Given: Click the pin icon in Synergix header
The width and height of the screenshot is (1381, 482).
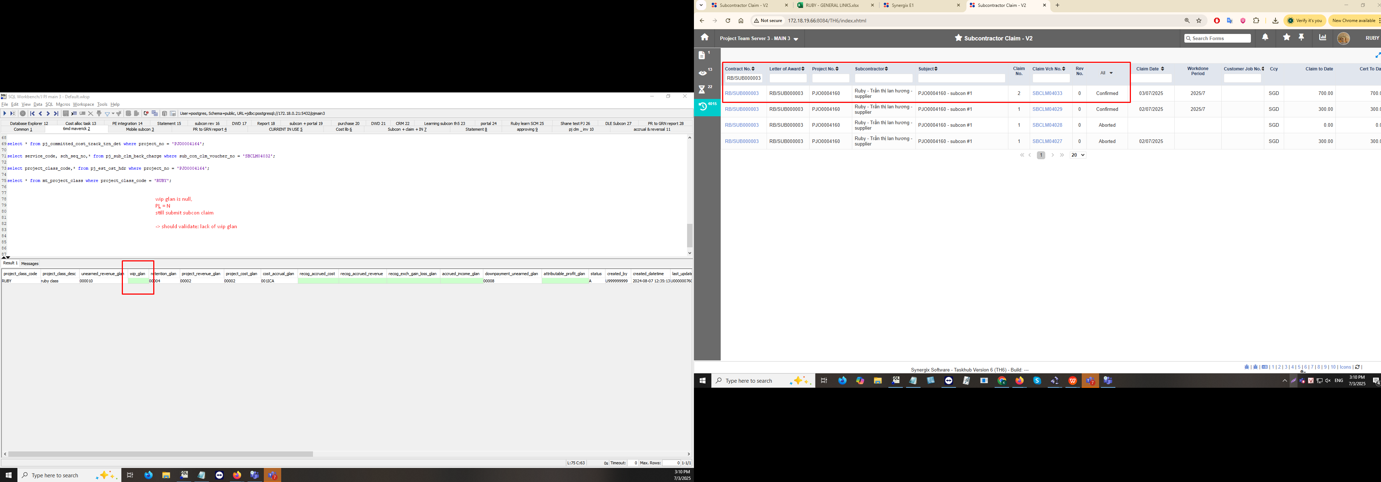Looking at the screenshot, I should 1301,37.
